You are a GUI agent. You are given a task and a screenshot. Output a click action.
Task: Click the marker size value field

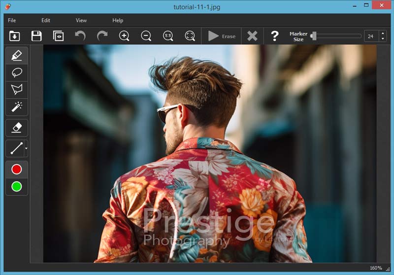pos(371,36)
